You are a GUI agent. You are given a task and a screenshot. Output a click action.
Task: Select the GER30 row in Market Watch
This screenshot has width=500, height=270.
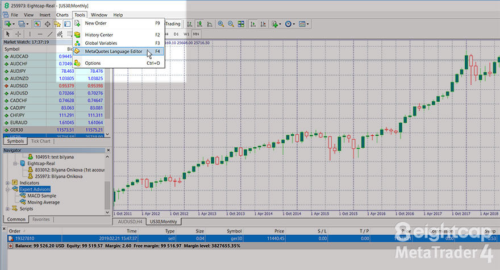pos(54,130)
